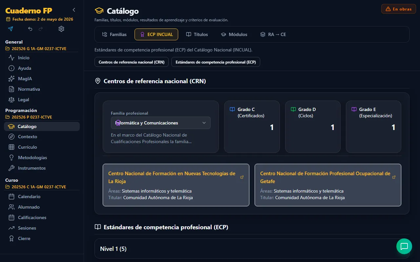Image resolution: width=420 pixels, height=262 pixels.
Task: Open the Familia profesional dropdown
Action: 161,123
